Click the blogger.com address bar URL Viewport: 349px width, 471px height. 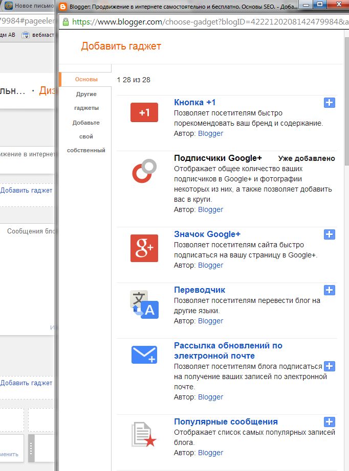click(x=205, y=22)
